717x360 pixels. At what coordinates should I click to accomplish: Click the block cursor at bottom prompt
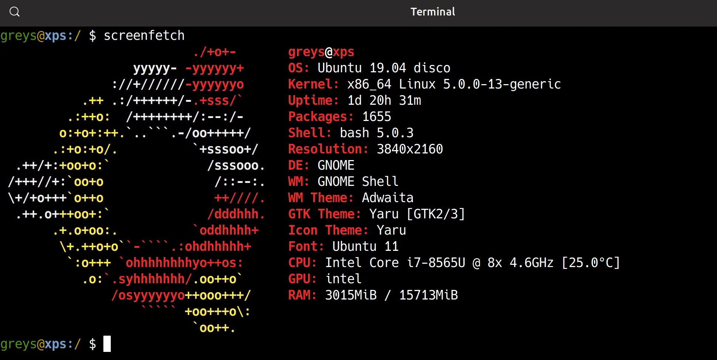click(107, 344)
